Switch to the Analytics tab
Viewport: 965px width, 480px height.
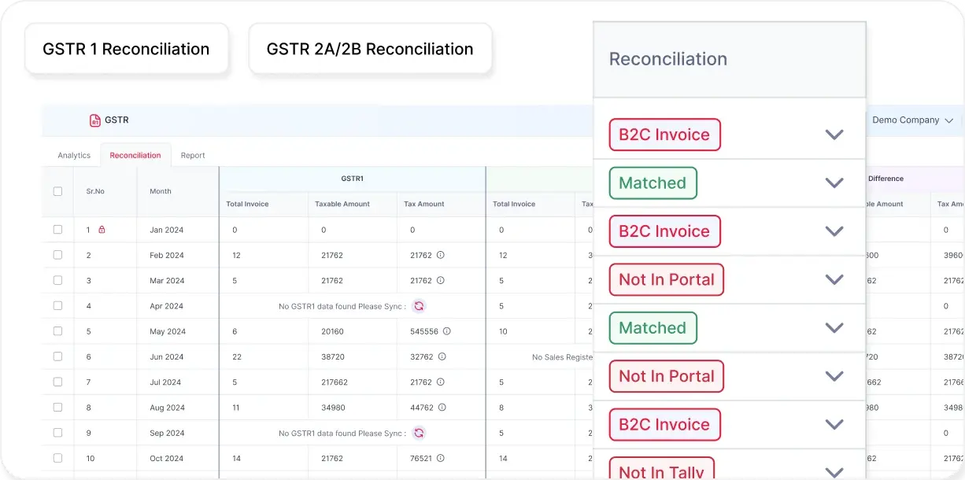click(74, 155)
